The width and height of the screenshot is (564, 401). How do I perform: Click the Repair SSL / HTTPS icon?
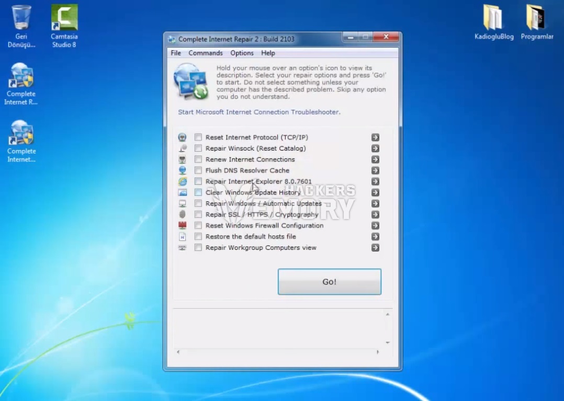pos(183,214)
